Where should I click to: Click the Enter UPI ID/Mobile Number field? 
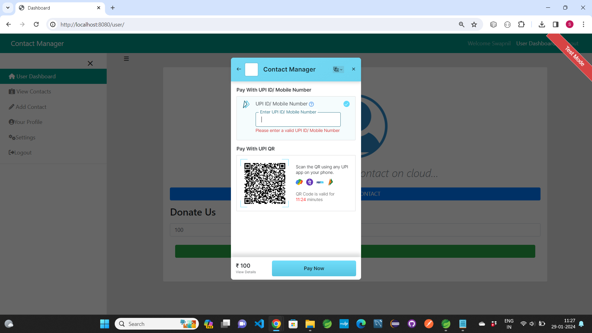pos(298,120)
